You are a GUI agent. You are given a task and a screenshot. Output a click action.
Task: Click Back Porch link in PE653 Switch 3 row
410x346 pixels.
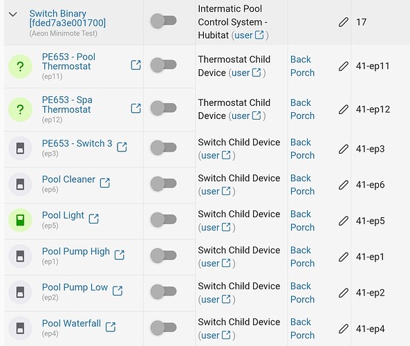point(302,149)
